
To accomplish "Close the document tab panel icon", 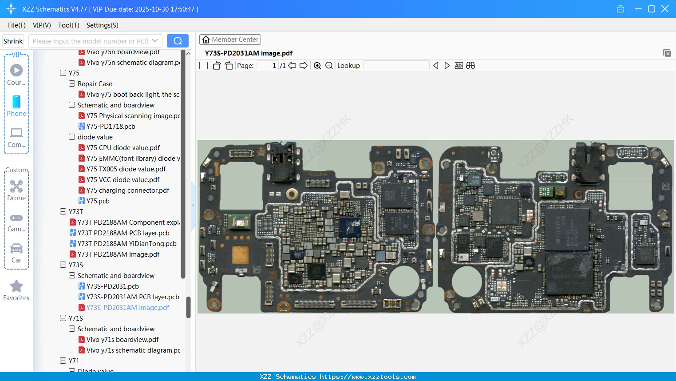I will coord(667,53).
